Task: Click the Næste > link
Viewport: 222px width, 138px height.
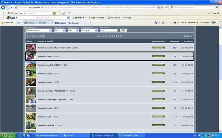Action: 188,36
